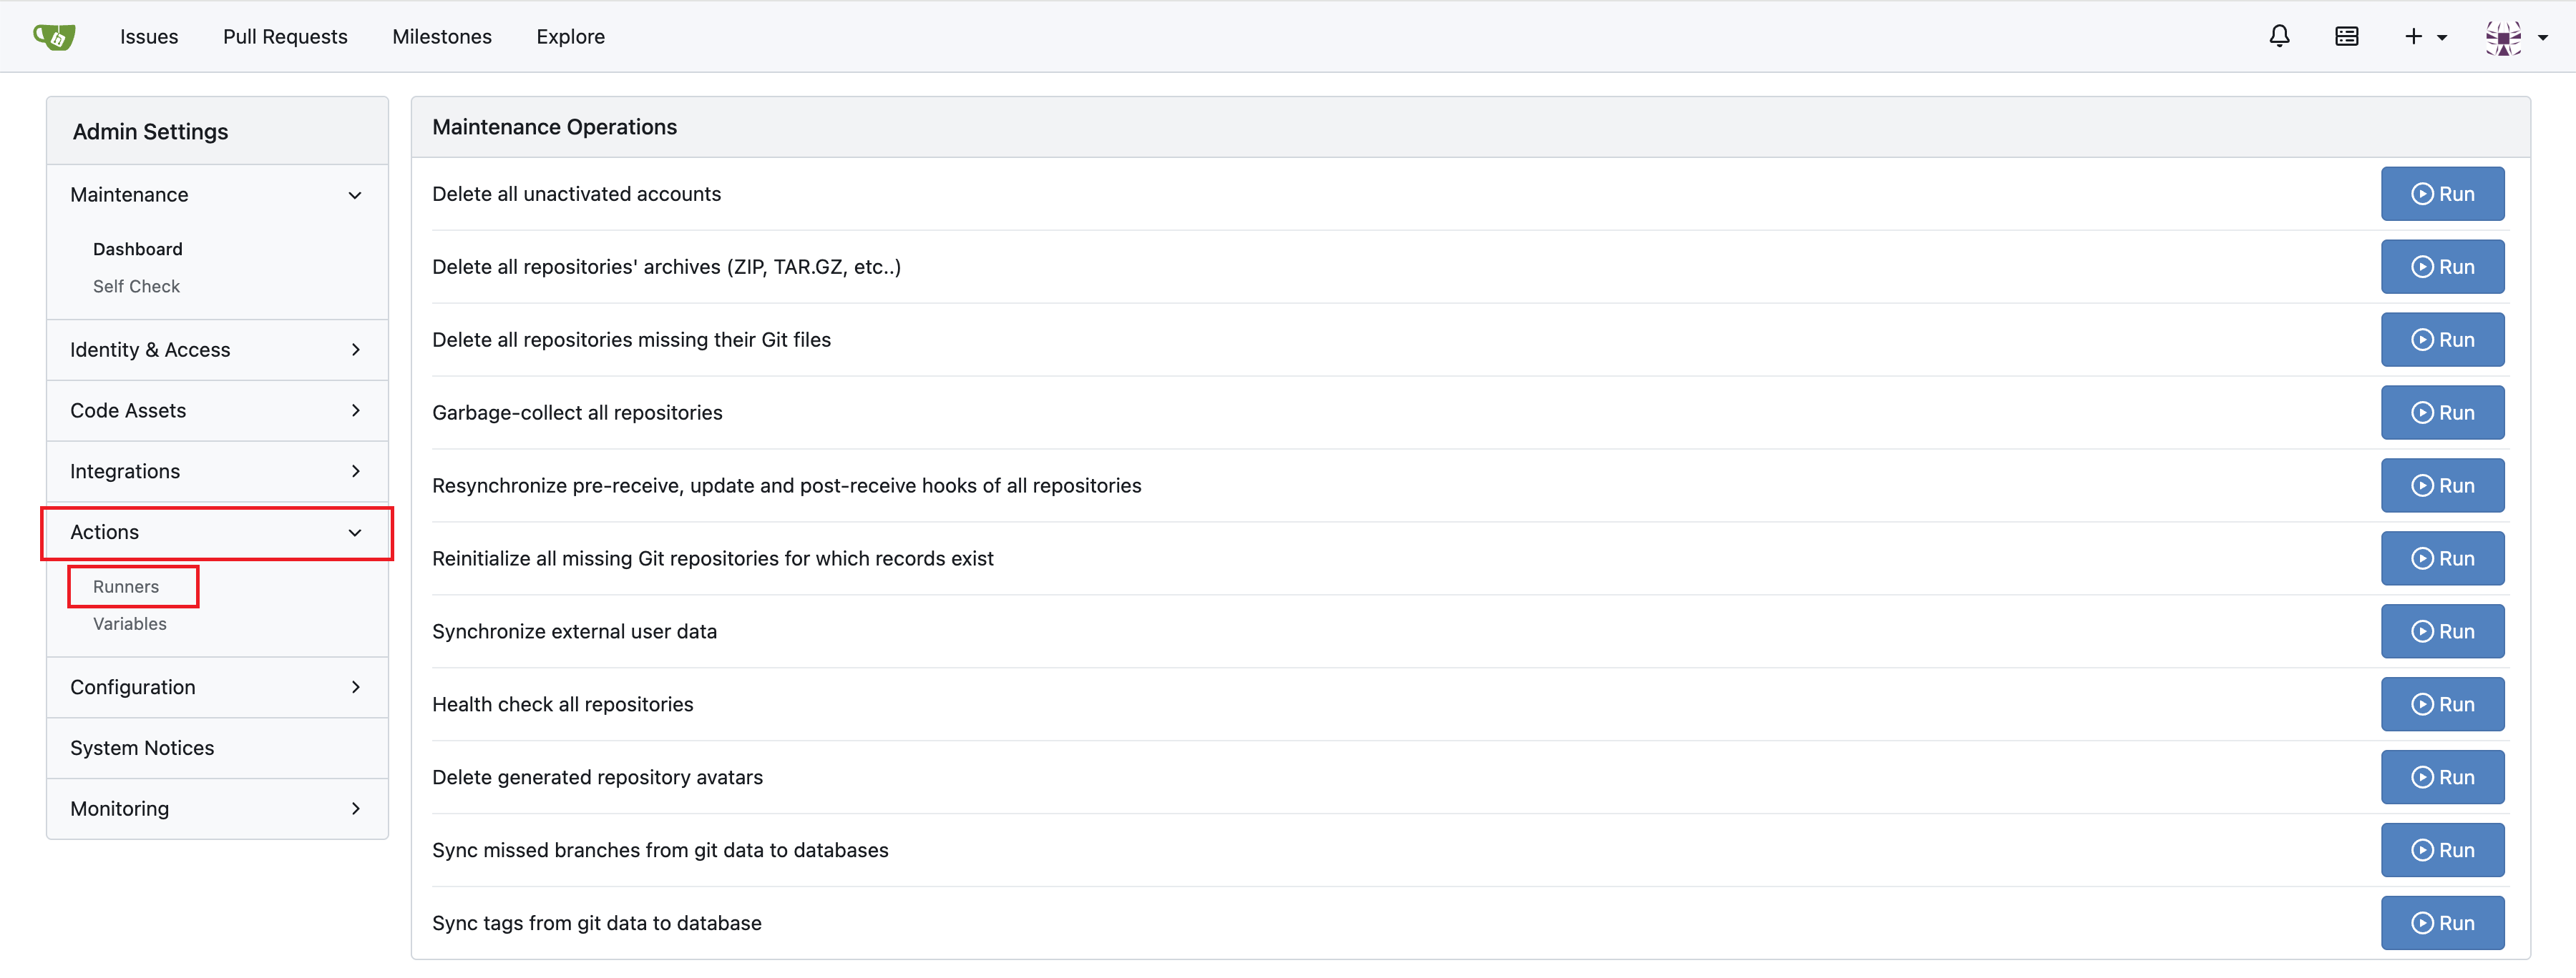Open the user avatar profile menu

[2514, 37]
